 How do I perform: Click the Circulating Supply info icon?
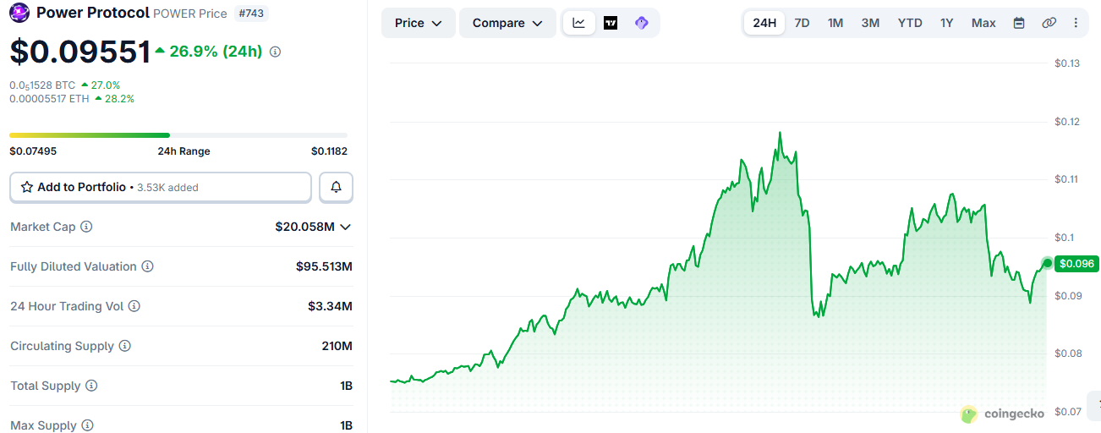124,346
